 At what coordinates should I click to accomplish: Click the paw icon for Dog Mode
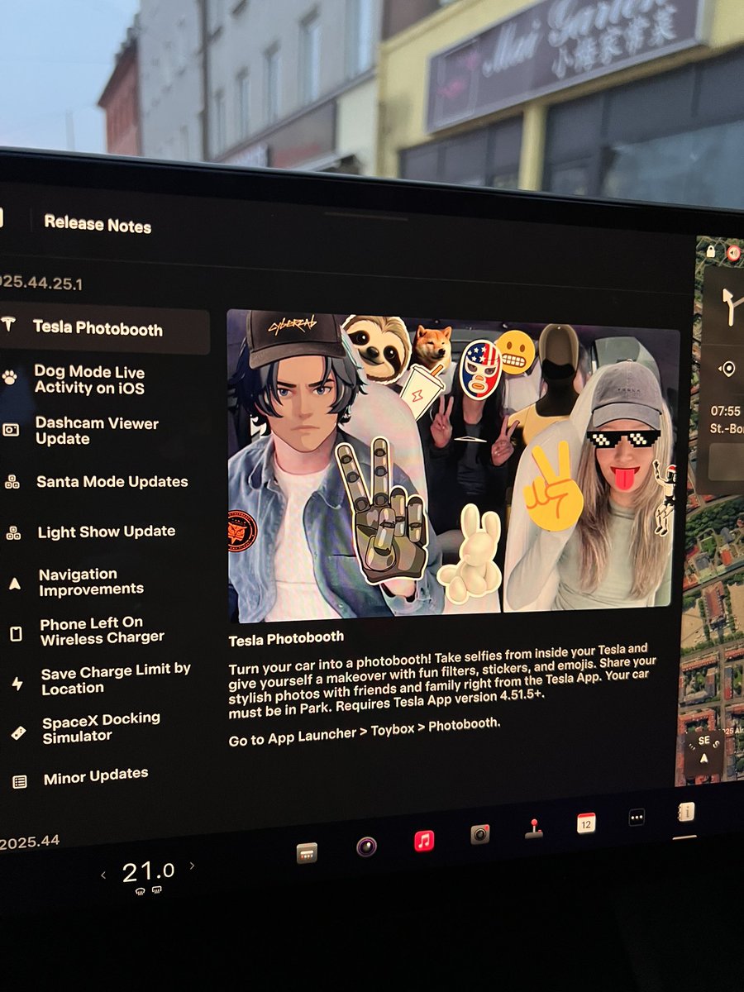(x=10, y=378)
